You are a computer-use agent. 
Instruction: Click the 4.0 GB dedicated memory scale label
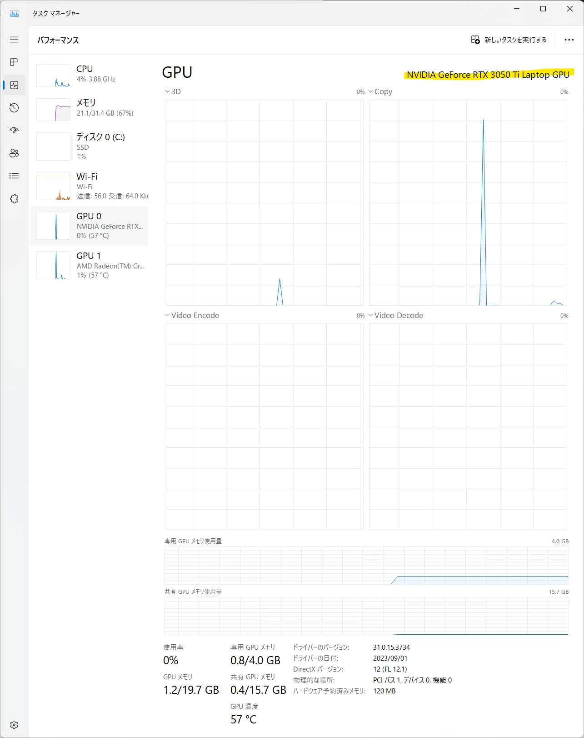tap(560, 541)
